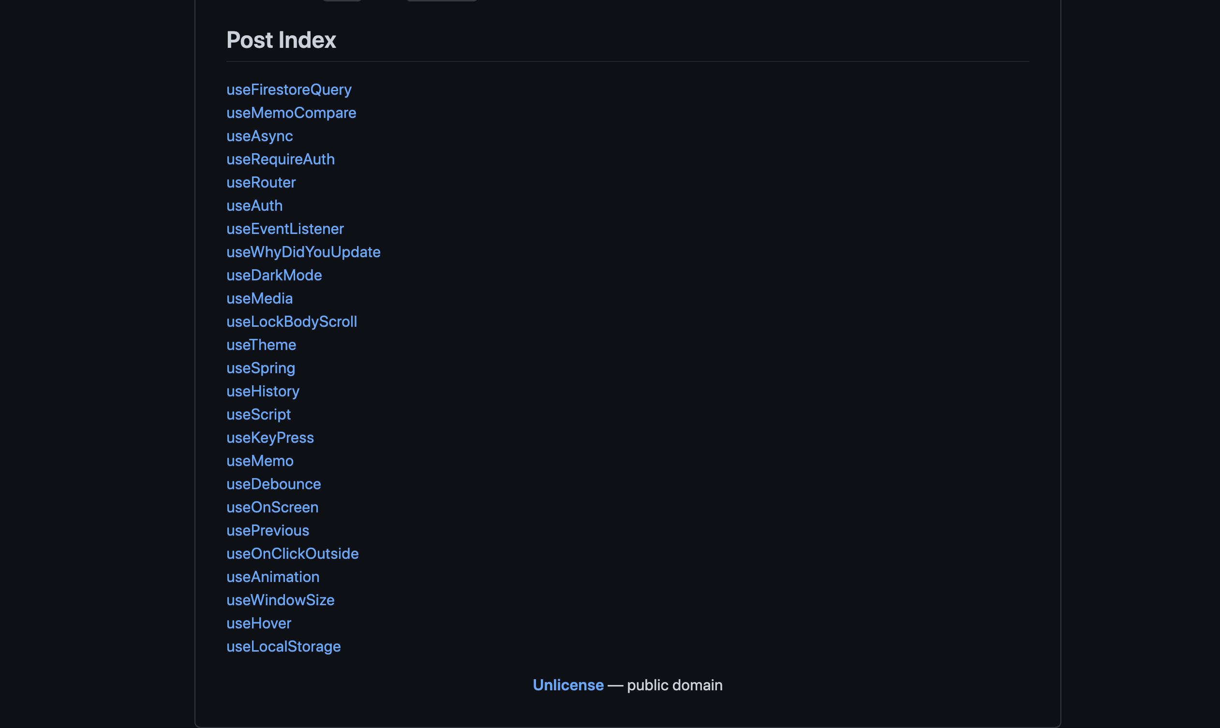Open the useFirestoreQuery post
This screenshot has height=728, width=1220.
(289, 89)
